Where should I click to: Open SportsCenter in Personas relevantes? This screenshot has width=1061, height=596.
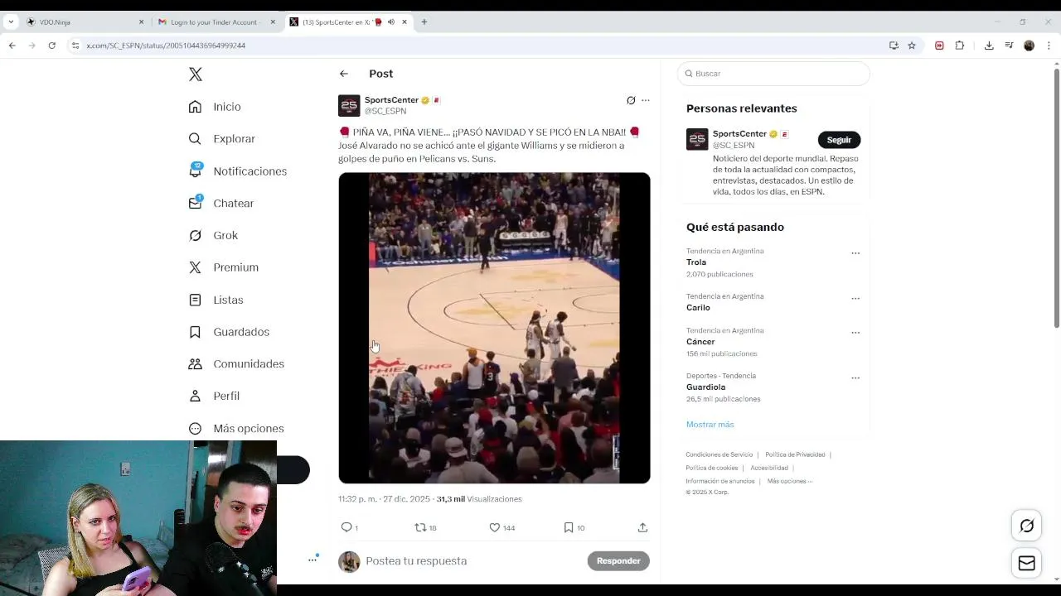(739, 134)
